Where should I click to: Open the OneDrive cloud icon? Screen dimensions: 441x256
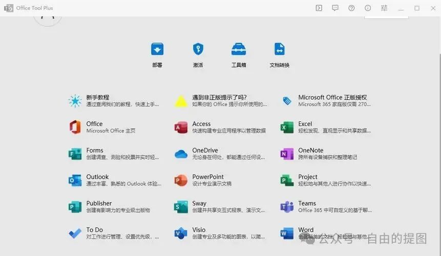[181, 154]
